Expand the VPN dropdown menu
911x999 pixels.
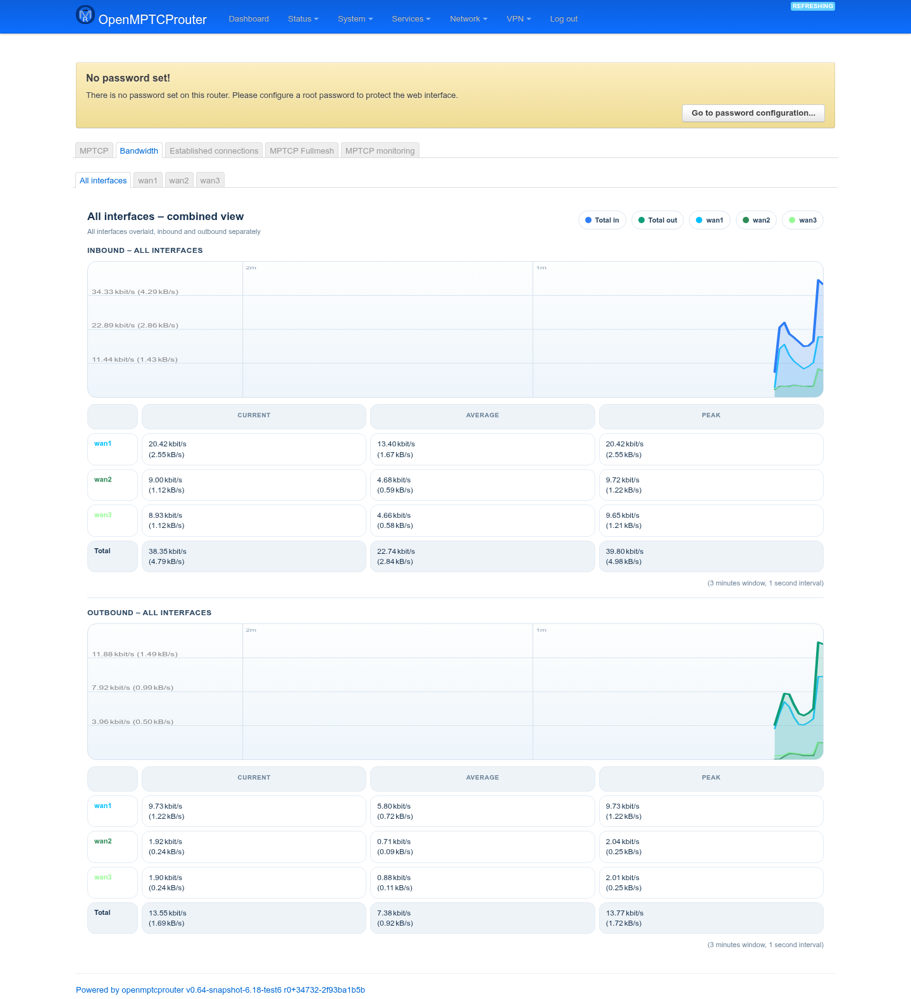tap(519, 19)
